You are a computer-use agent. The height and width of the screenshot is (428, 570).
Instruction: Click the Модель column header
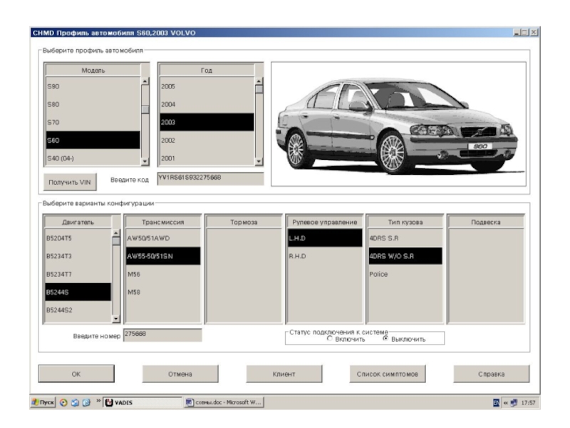tap(93, 70)
